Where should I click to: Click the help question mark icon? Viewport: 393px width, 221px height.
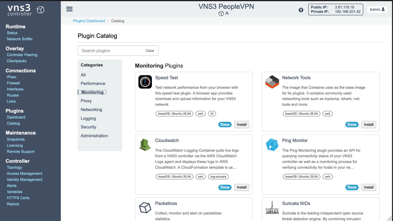(x=301, y=10)
